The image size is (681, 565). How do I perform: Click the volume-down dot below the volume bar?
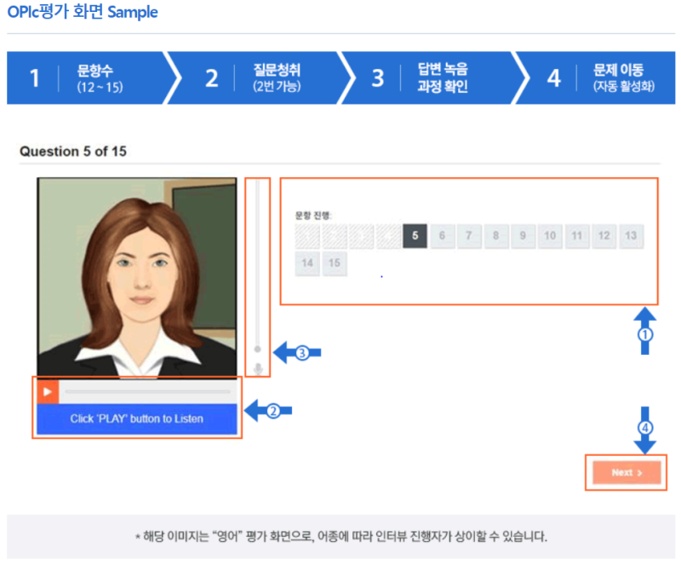pyautogui.click(x=255, y=368)
